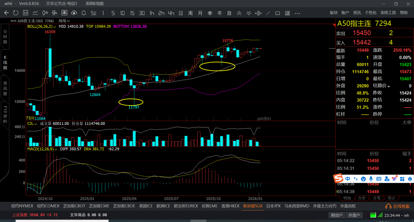Switch to 纽约NYMEX exchange tab
This screenshot has width=414, height=222.
coord(22,206)
